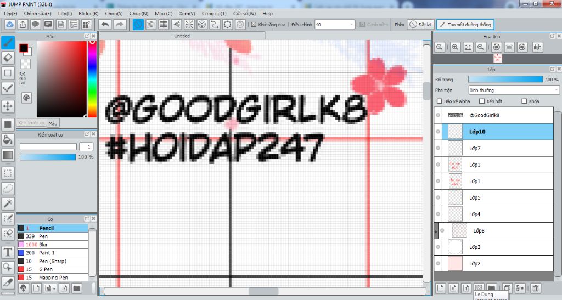Enable vanishing point snap
The width and height of the screenshot is (562, 300).
pos(176,25)
